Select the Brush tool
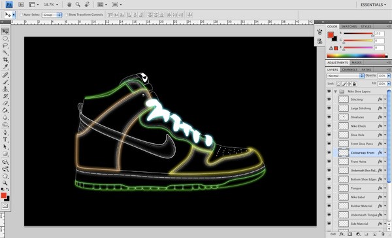The height and width of the screenshot is (238, 392). [x=5, y=82]
